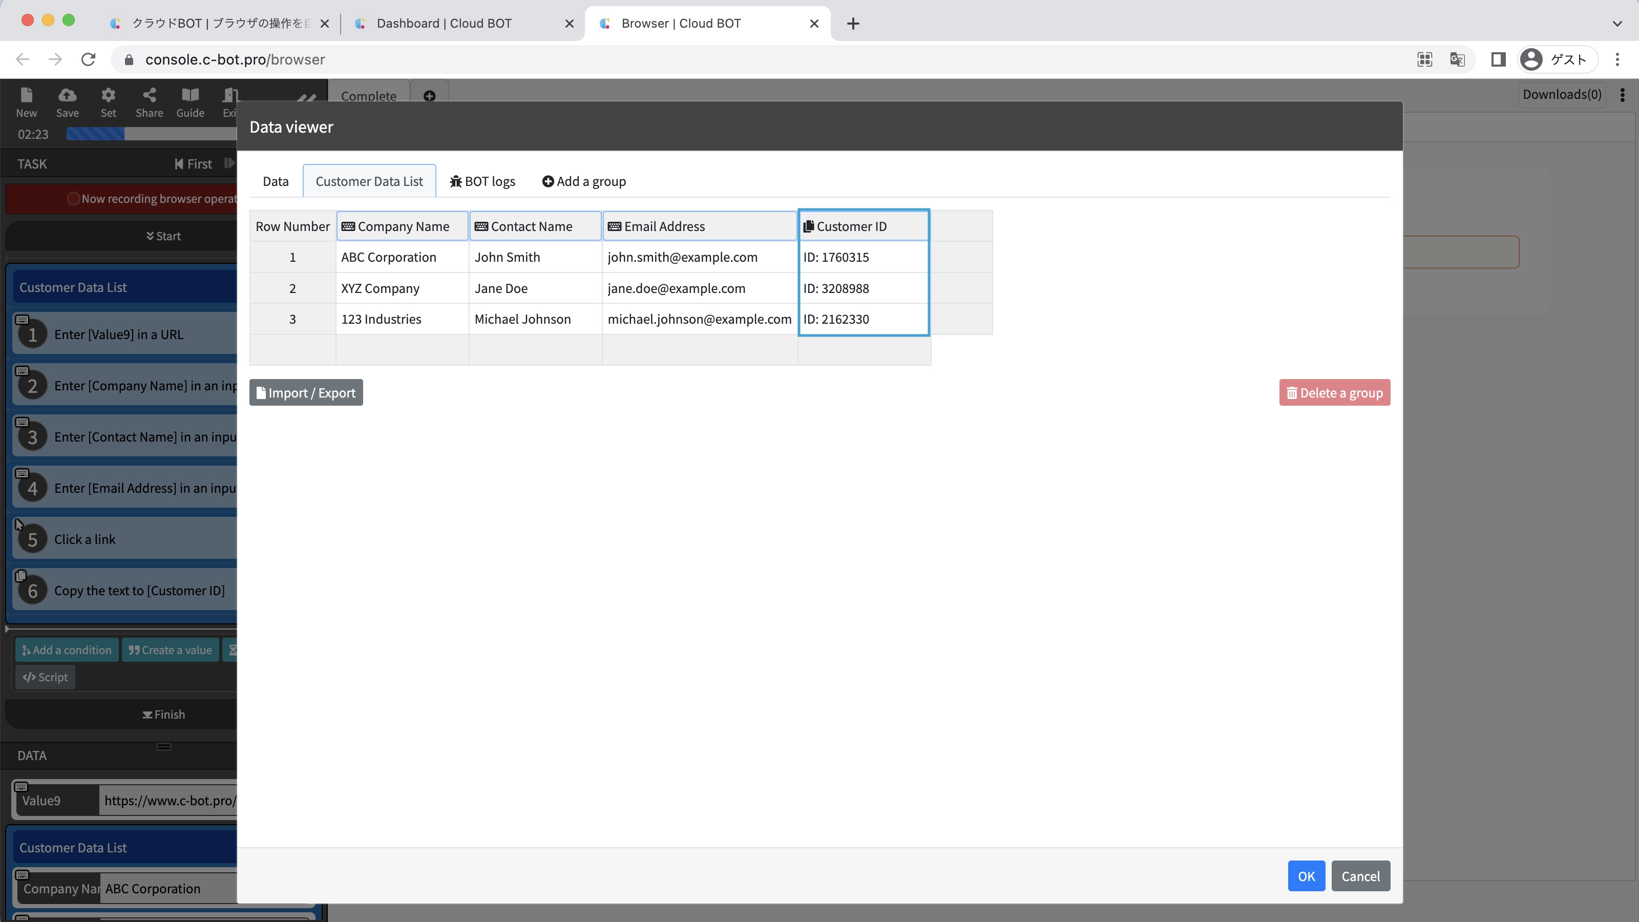This screenshot has width=1639, height=922.
Task: Open the BOT logs tab
Action: pyautogui.click(x=482, y=181)
